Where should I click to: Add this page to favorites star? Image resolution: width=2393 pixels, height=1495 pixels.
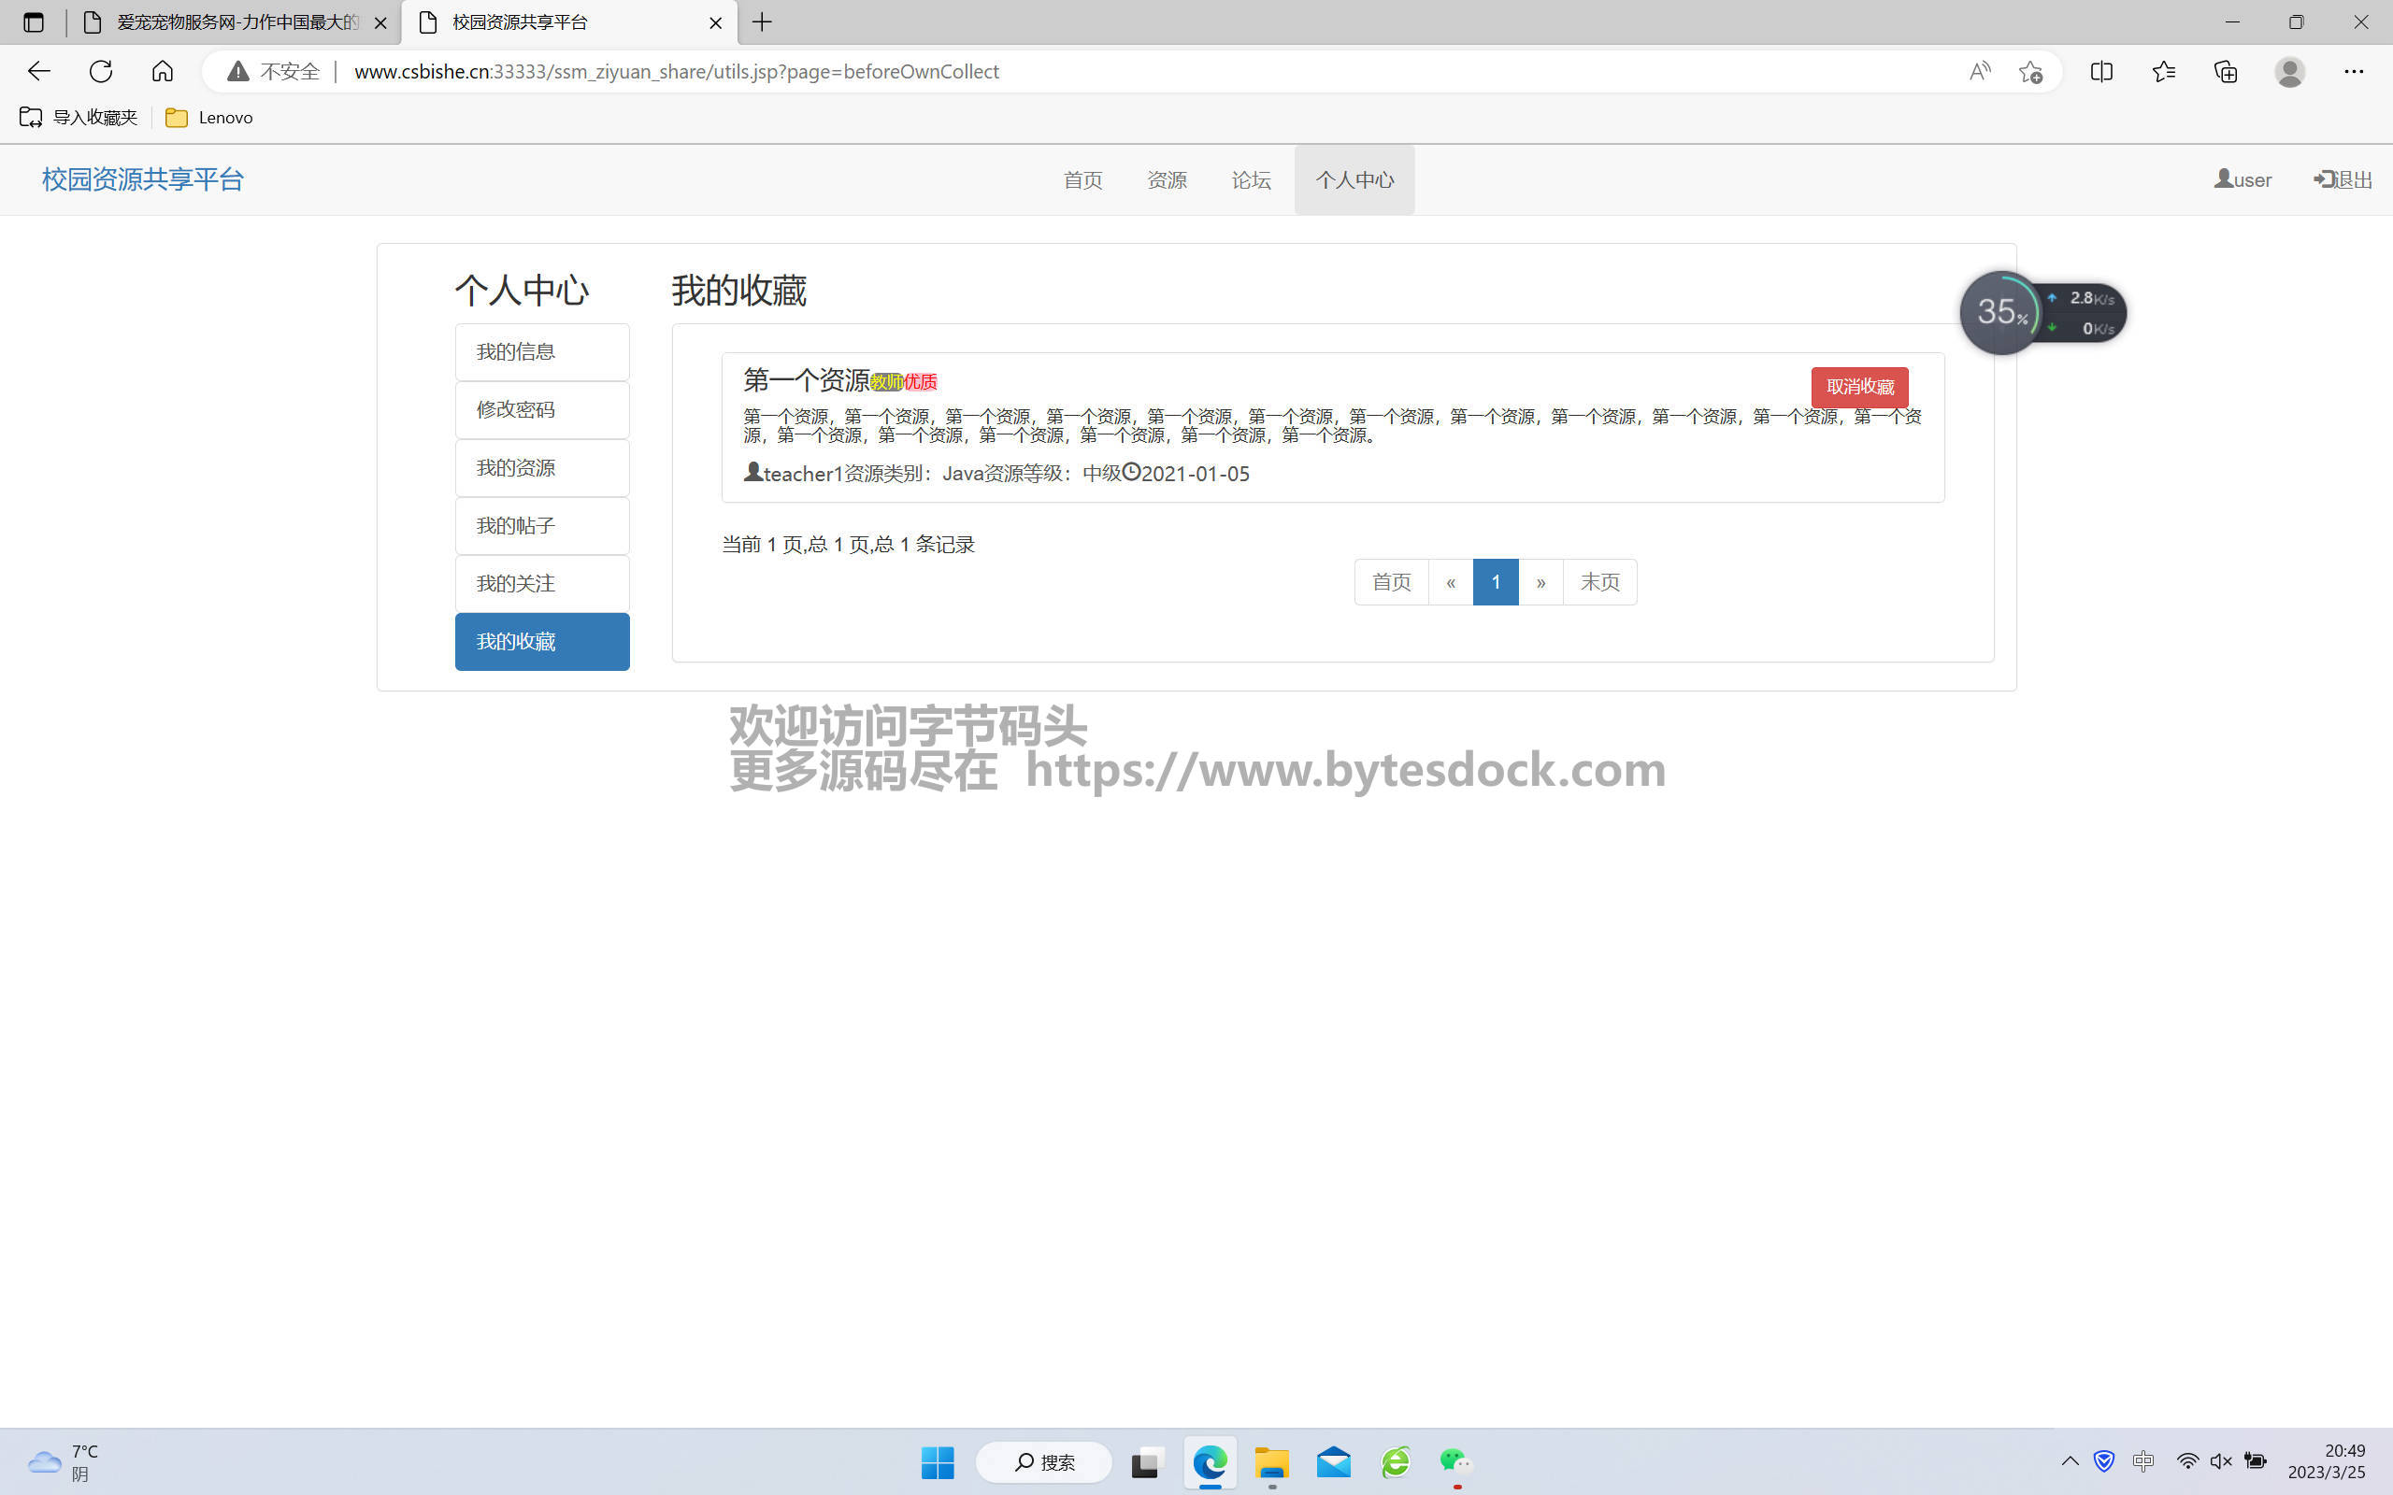pos(2030,71)
